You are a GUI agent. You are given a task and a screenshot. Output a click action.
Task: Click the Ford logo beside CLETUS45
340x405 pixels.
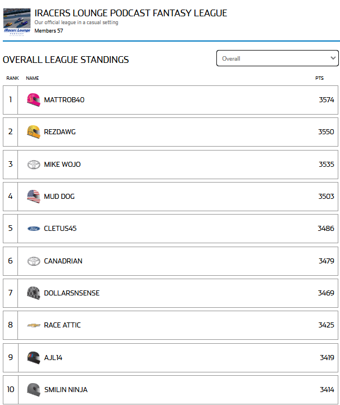(x=34, y=229)
